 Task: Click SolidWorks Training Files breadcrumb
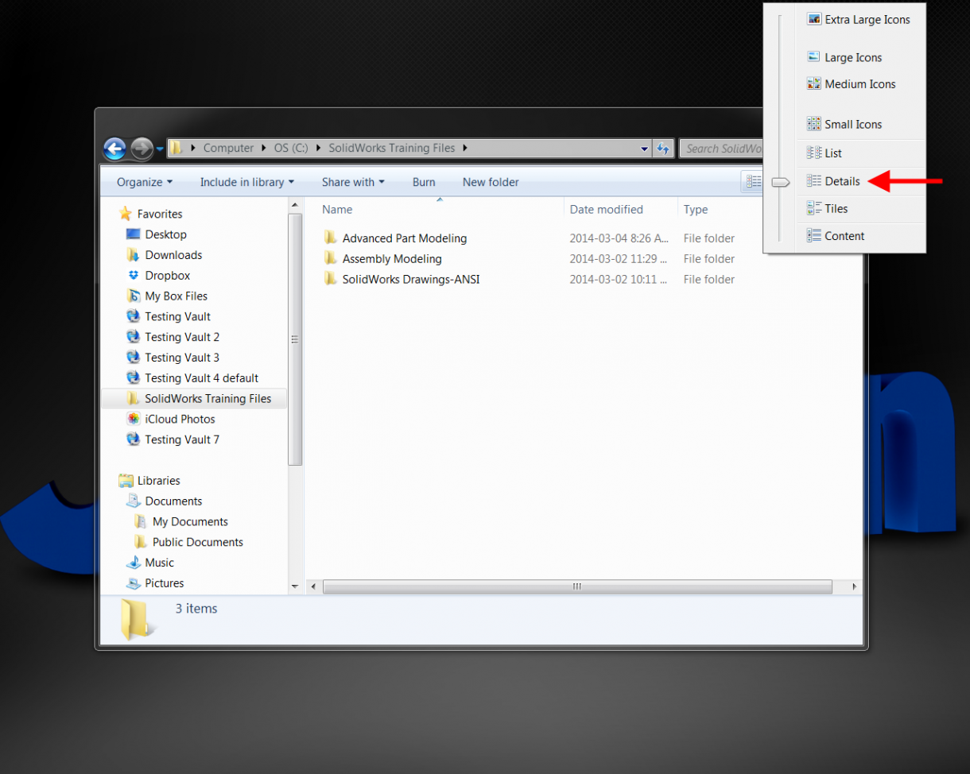tap(392, 148)
